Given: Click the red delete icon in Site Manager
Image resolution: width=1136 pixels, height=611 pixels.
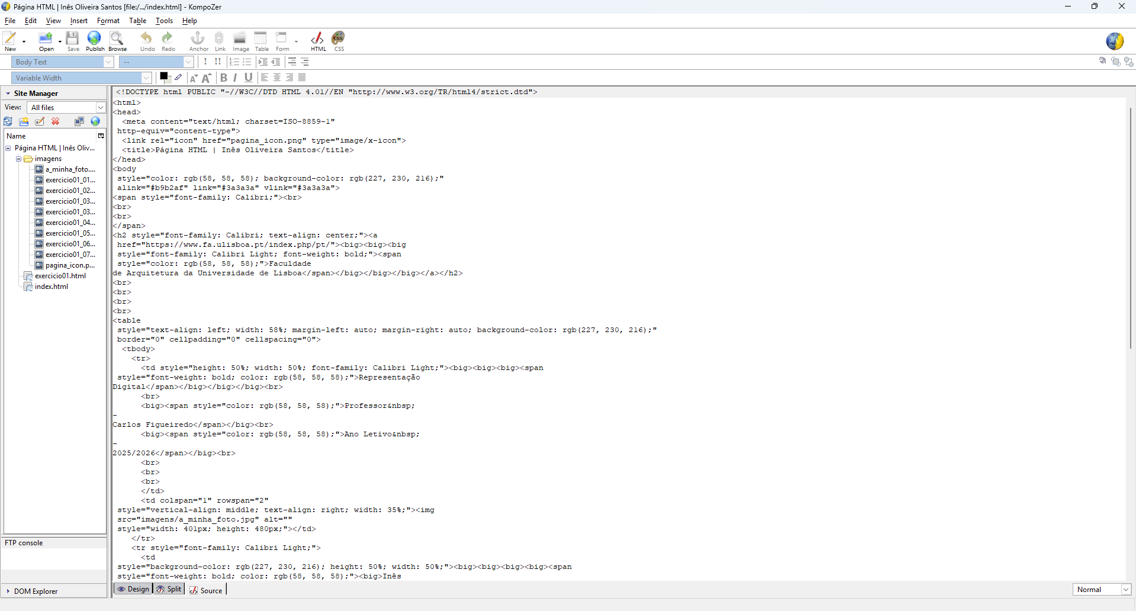Looking at the screenshot, I should tap(56, 121).
